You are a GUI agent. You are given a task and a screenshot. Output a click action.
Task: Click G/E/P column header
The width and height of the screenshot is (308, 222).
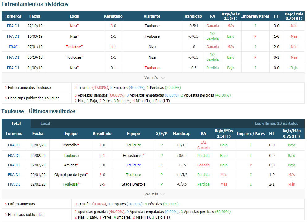tap(161, 134)
